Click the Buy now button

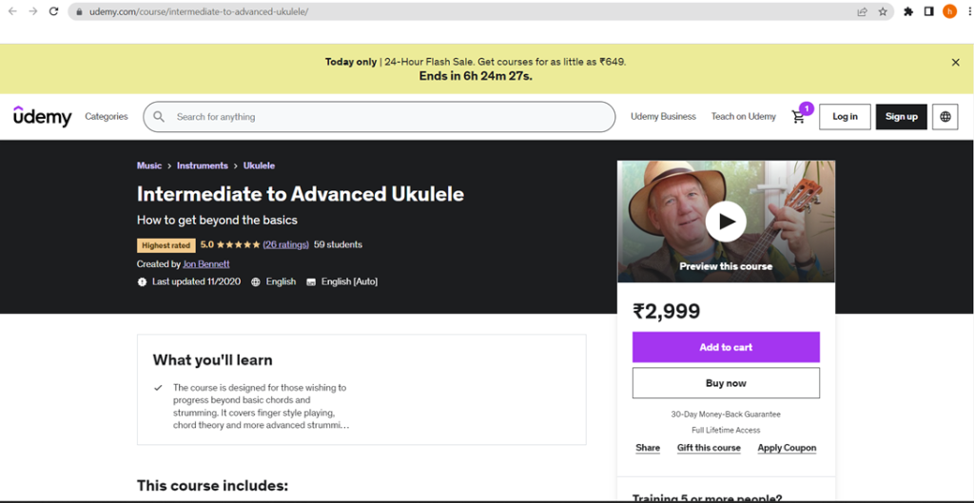tap(726, 383)
